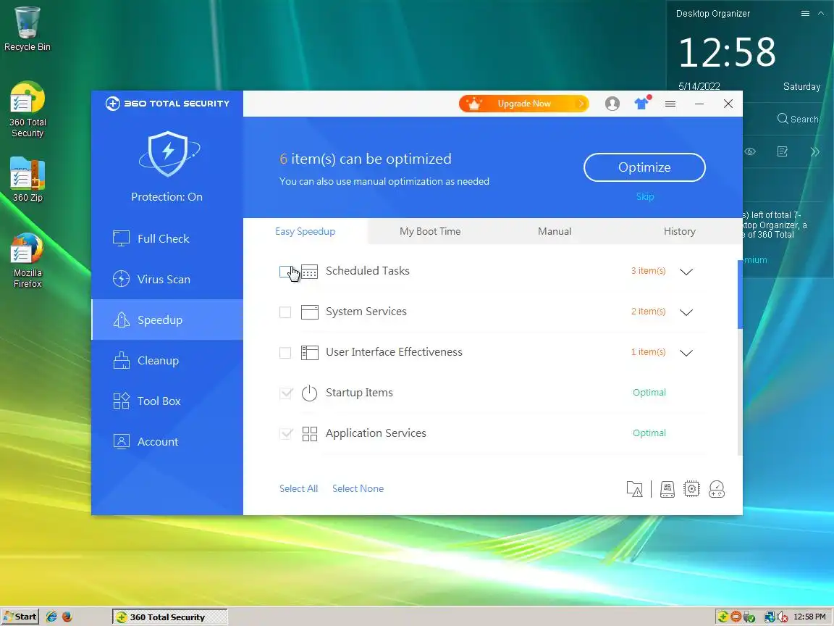This screenshot has width=834, height=626.
Task: Toggle the eye icon in Desktop Organizer
Action: point(750,151)
